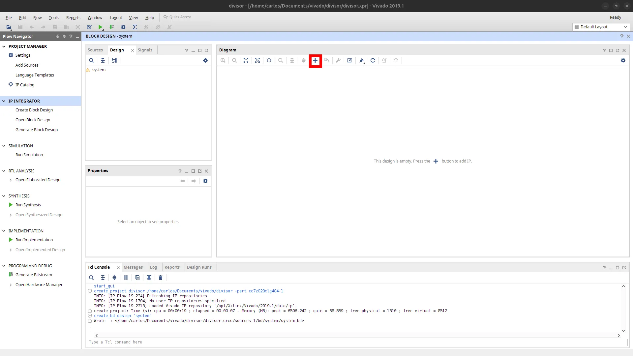Click the Generate Bitstream icon in main toolbar
The image size is (633, 356).
[x=112, y=27]
